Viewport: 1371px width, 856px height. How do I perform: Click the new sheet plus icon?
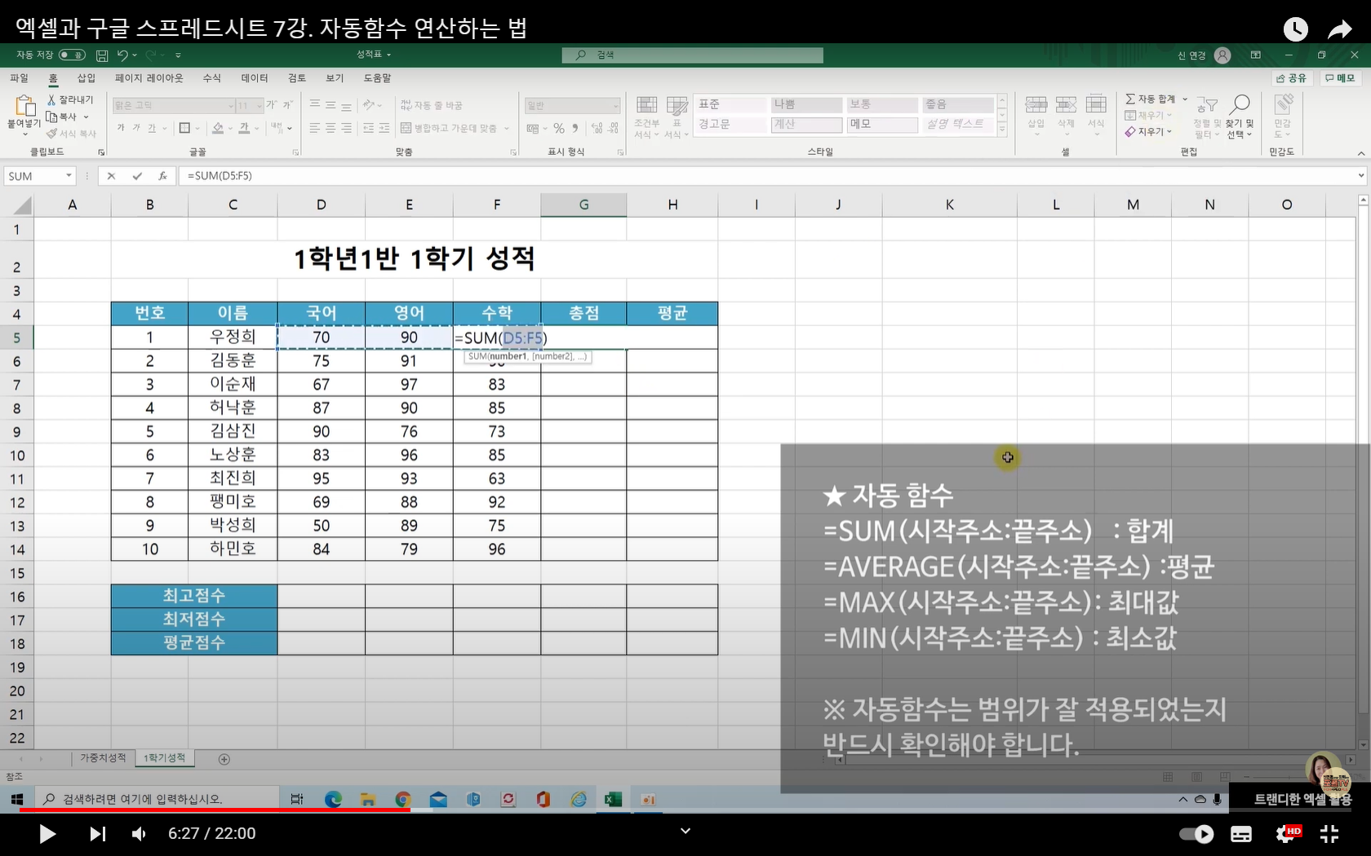[224, 759]
